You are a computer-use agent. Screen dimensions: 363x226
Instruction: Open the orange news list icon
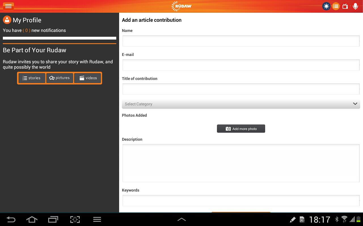point(336,6)
